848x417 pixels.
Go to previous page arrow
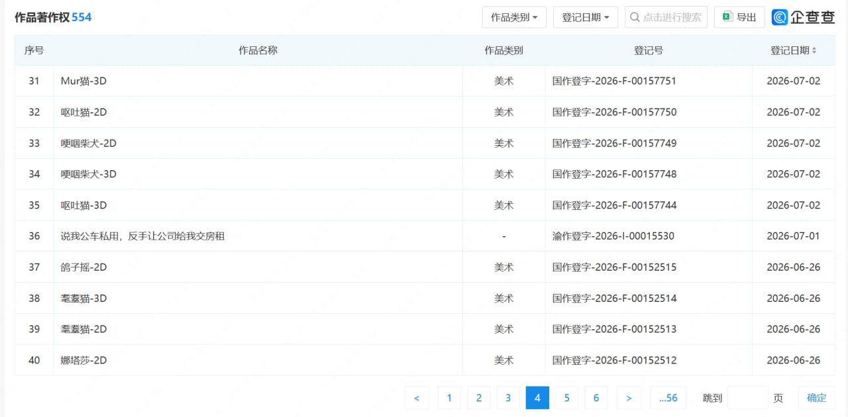point(417,398)
